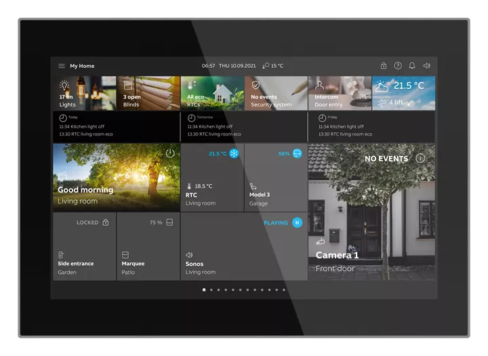
Task: Open the Tomorrow schedule panel
Action: [244, 127]
